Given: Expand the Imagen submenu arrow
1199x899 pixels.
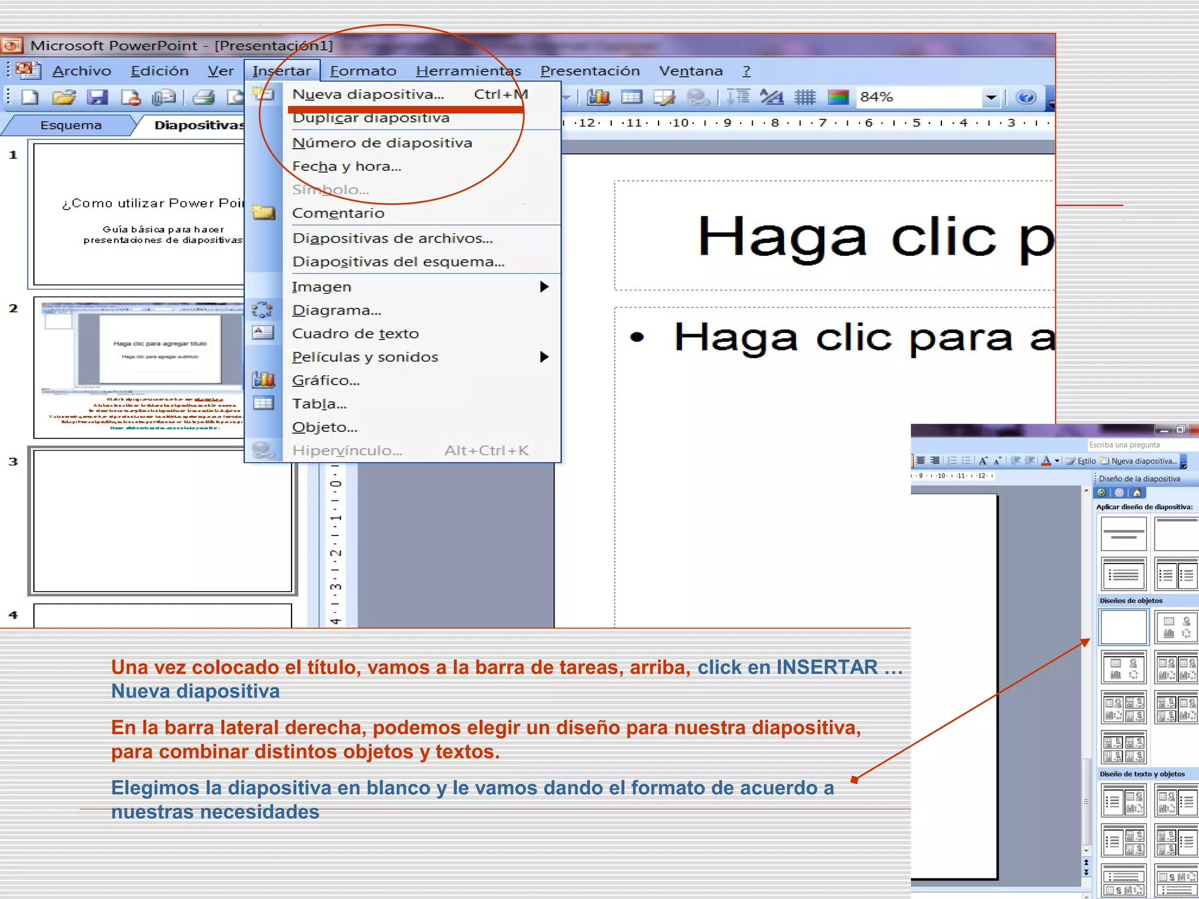Looking at the screenshot, I should coord(544,287).
